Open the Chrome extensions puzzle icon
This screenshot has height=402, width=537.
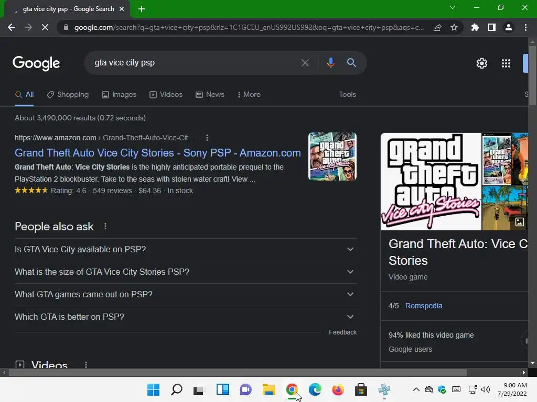pyautogui.click(x=475, y=27)
